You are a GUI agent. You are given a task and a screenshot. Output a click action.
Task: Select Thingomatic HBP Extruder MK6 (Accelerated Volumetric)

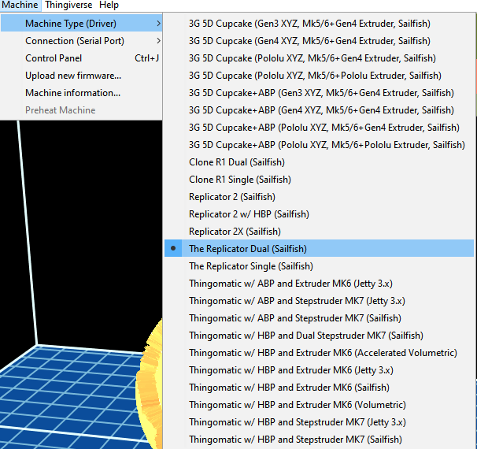pyautogui.click(x=319, y=353)
